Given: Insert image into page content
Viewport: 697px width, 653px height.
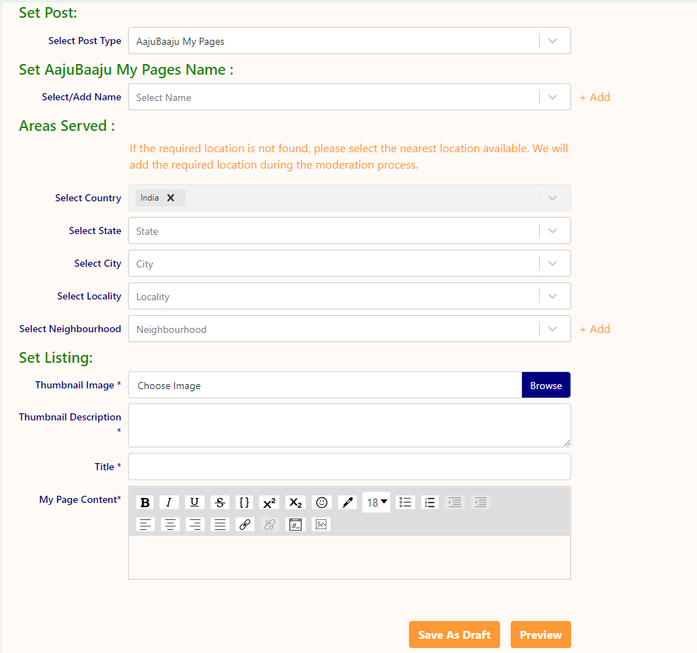Looking at the screenshot, I should [x=321, y=524].
